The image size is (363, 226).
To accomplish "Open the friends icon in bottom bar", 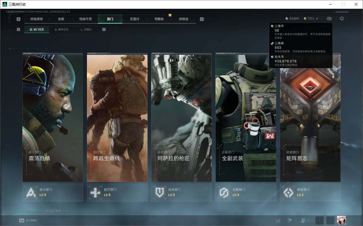I will pyautogui.click(x=304, y=220).
